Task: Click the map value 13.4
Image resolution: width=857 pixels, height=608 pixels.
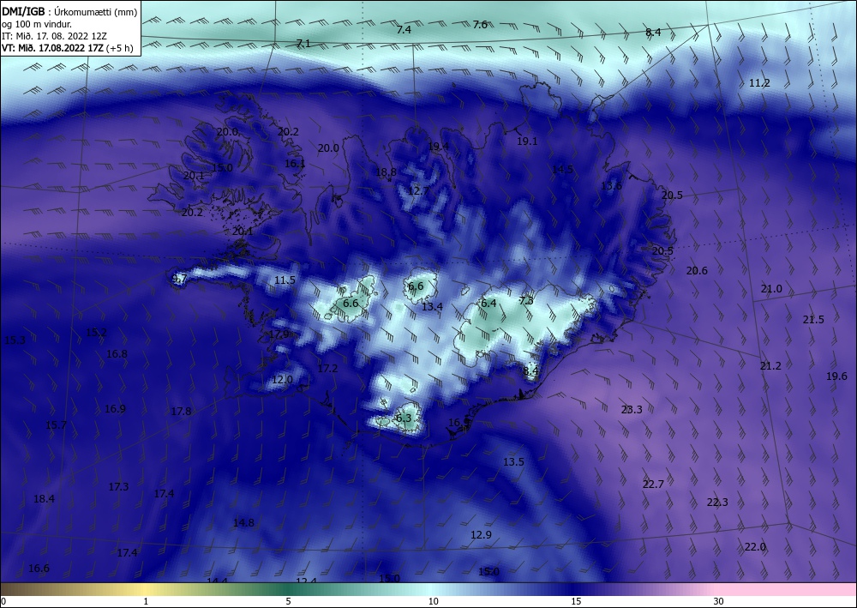Action: point(432,307)
